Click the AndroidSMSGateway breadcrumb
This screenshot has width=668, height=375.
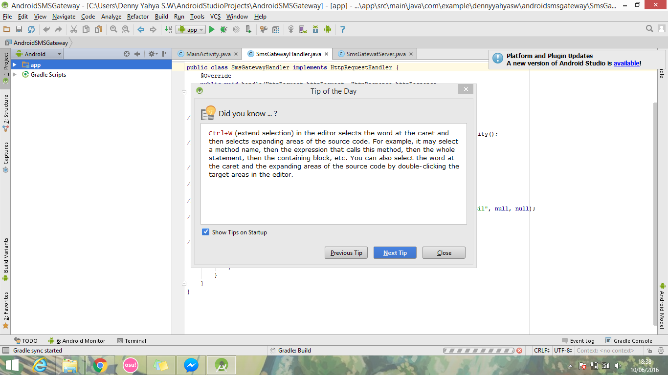(36, 42)
